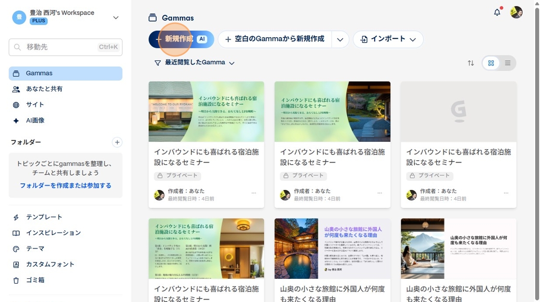The image size is (540, 302).
Task: Open カスタムフォント in the sidebar
Action: pyautogui.click(x=66, y=264)
